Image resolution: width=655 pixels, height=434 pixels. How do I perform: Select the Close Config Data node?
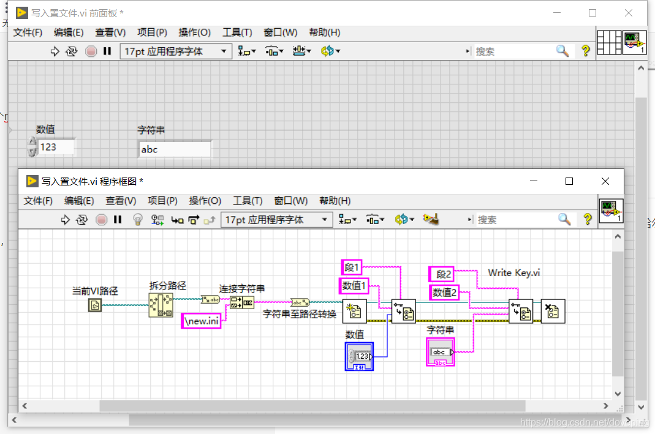(x=553, y=312)
